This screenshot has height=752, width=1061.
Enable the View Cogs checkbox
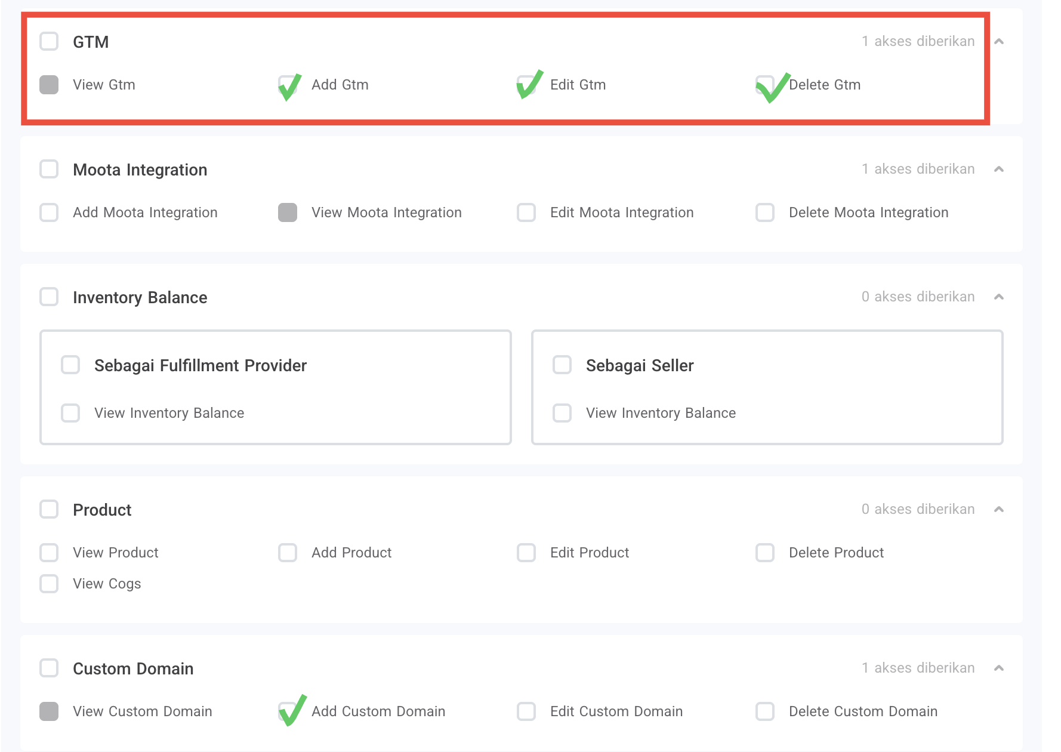point(49,584)
